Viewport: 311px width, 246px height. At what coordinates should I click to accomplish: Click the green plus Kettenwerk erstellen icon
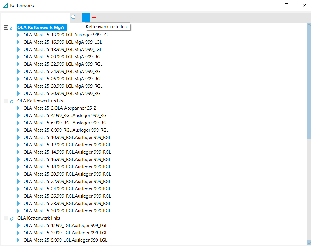[x=86, y=17]
